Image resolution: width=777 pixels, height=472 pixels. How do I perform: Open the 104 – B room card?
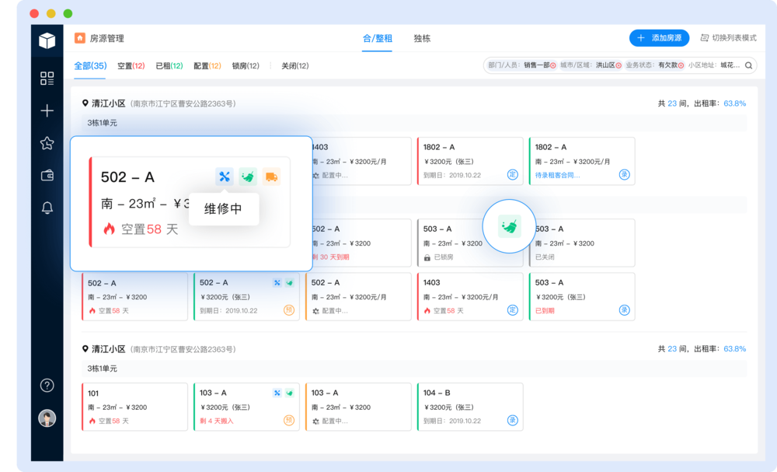(470, 407)
